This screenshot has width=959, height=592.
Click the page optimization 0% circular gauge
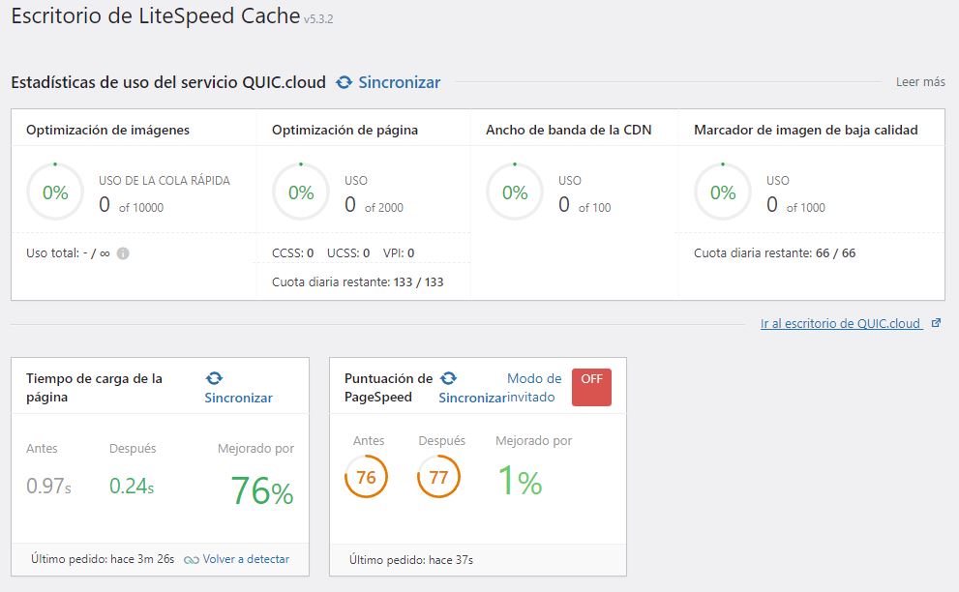[x=301, y=192]
